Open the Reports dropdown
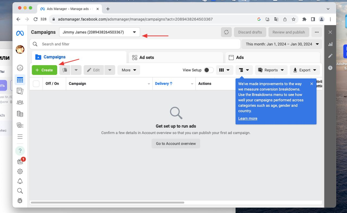 coord(271,70)
